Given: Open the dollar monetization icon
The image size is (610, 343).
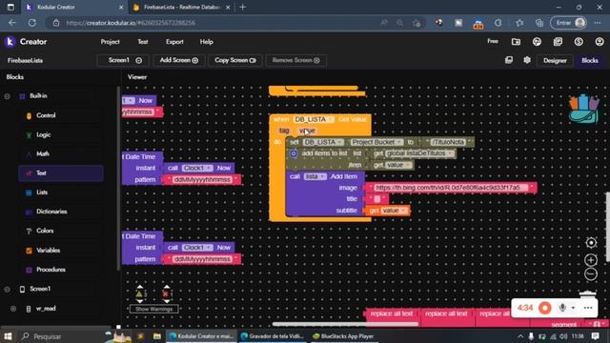Looking at the screenshot, I should tap(579, 42).
